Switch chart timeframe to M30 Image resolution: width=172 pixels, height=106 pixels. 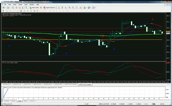(x=50, y=11)
